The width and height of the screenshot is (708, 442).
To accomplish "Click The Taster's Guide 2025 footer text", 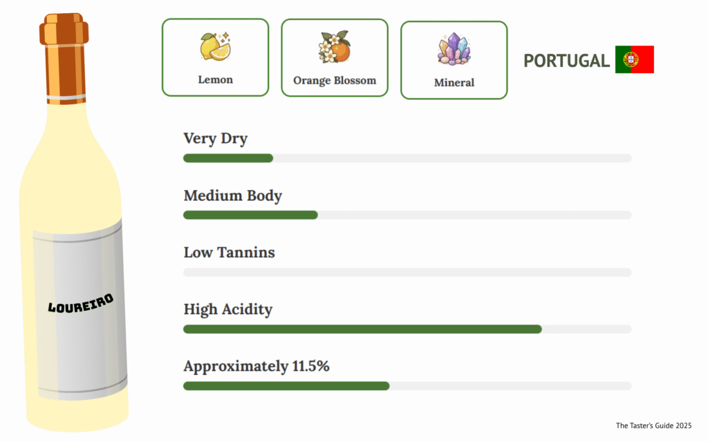I will click(653, 425).
